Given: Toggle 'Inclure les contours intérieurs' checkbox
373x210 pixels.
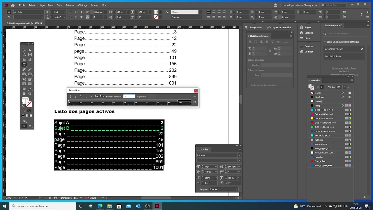Looking at the screenshot, I should pos(249,85).
